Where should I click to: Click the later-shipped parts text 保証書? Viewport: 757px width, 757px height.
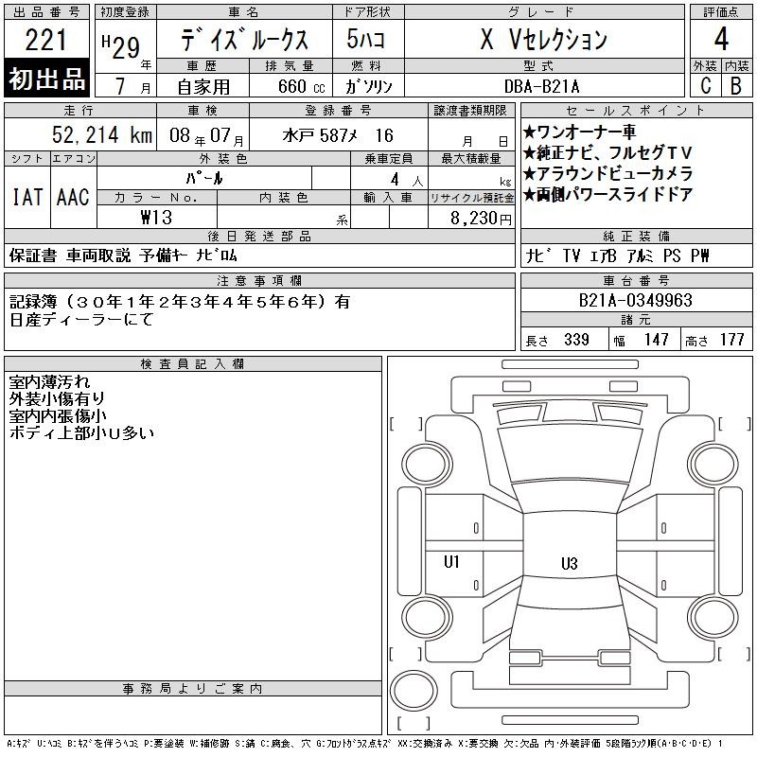pos(33,255)
